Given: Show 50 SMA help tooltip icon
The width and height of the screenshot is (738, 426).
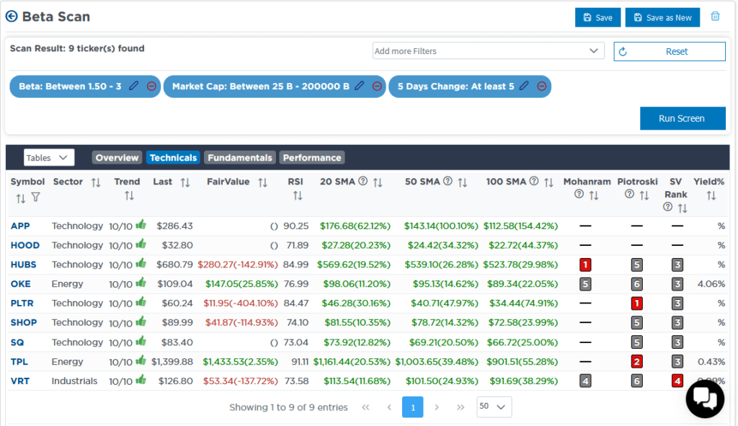Looking at the screenshot, I should coord(448,181).
